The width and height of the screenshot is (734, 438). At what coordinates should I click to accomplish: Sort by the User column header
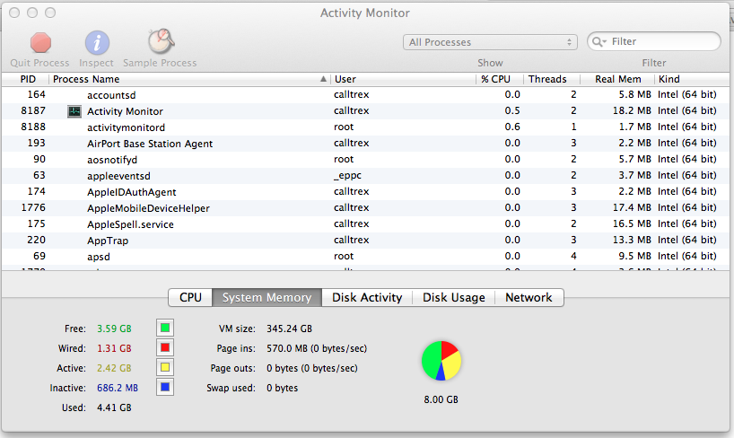click(404, 79)
